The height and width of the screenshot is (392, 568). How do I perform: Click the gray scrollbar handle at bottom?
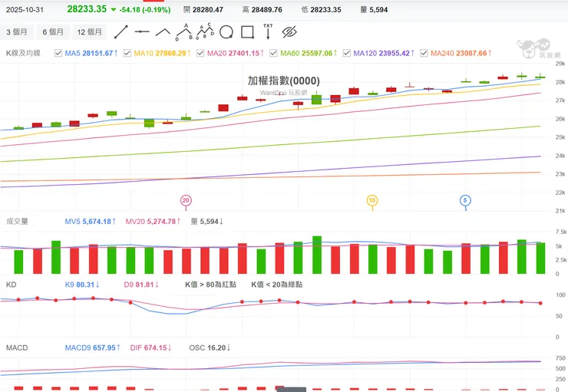pyautogui.click(x=291, y=390)
